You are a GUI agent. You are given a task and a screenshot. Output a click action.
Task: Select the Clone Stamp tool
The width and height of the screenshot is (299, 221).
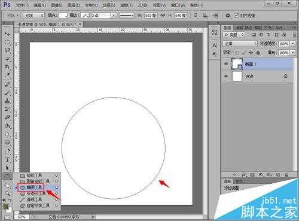point(7,101)
